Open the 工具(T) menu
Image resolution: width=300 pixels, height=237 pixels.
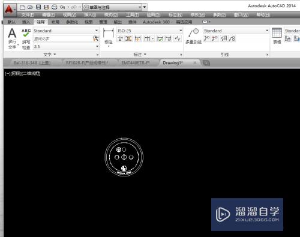[133, 15]
